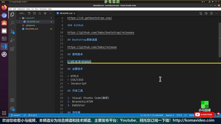Viewport: 221px width, 124px height.
Task: Follow the v5.getbootstrap.com link
Action: [90, 18]
